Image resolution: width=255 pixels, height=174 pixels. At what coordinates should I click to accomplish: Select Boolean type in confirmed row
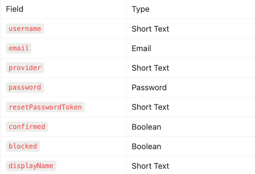click(147, 127)
